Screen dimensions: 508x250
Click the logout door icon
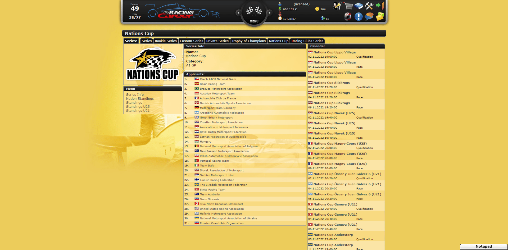tap(380, 6)
